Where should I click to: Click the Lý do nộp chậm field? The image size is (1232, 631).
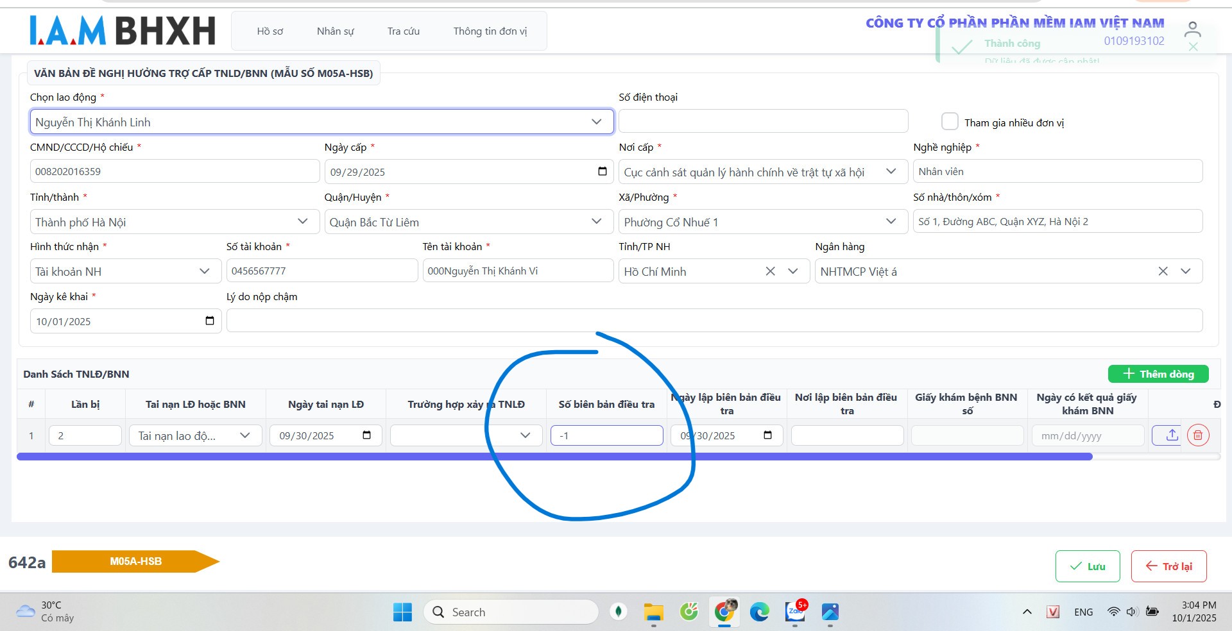point(714,321)
